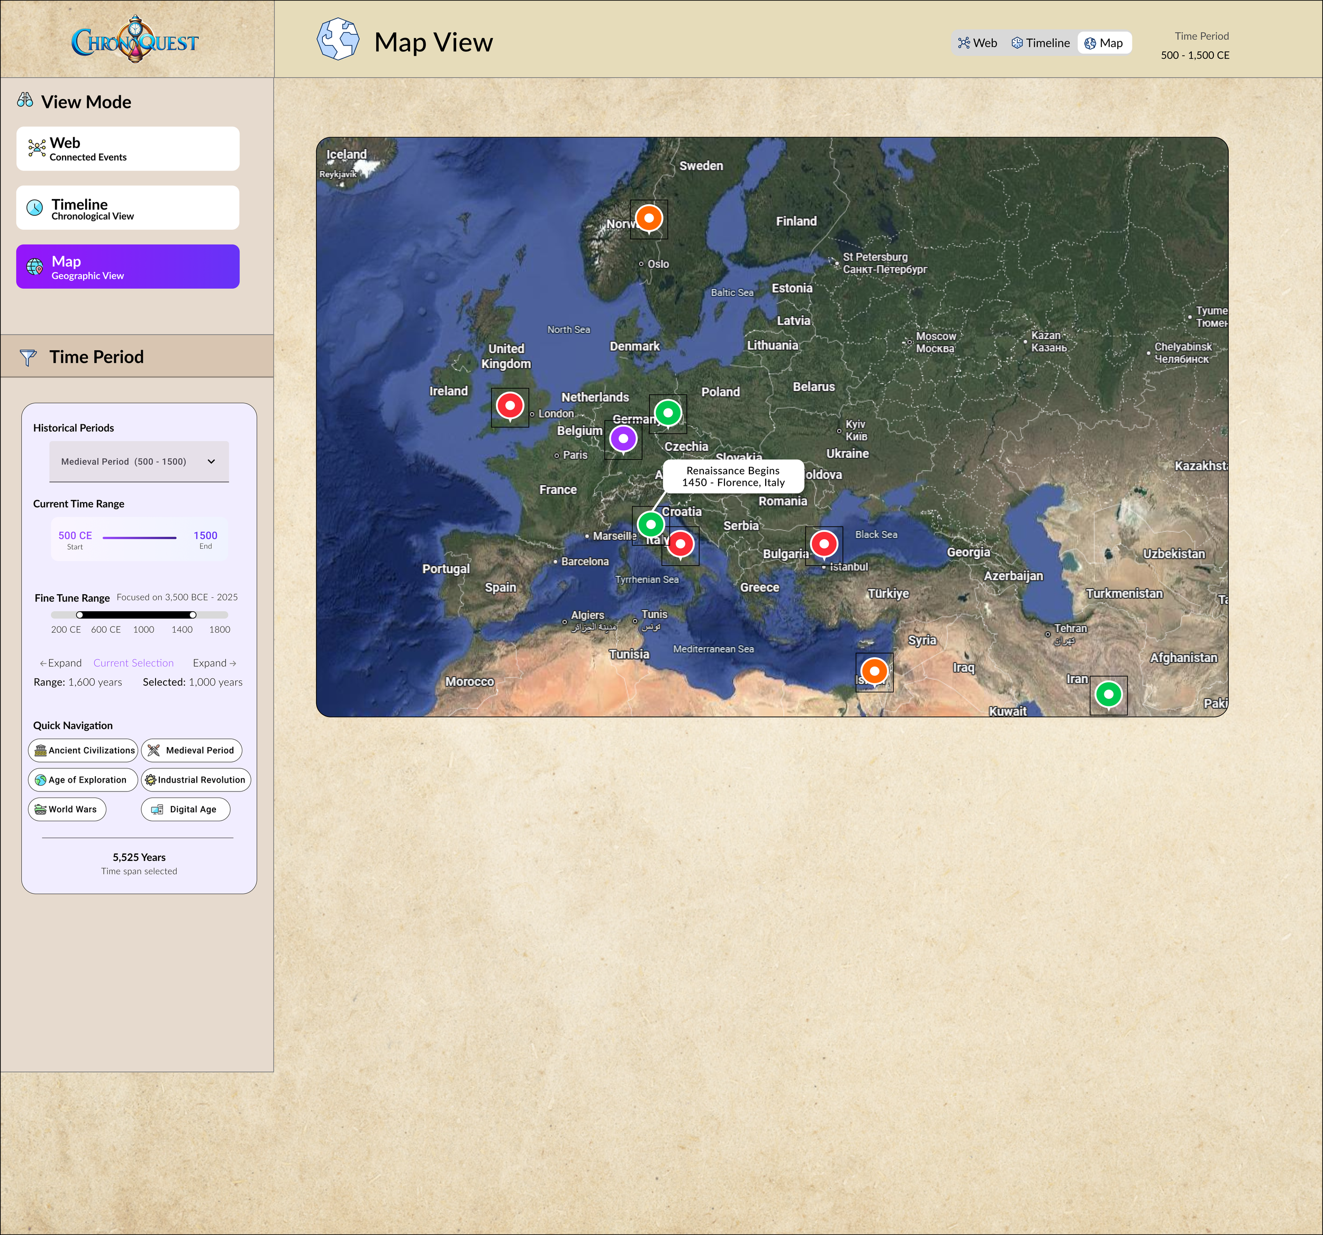Click the orange pin over Norway
This screenshot has height=1235, width=1323.
[648, 218]
